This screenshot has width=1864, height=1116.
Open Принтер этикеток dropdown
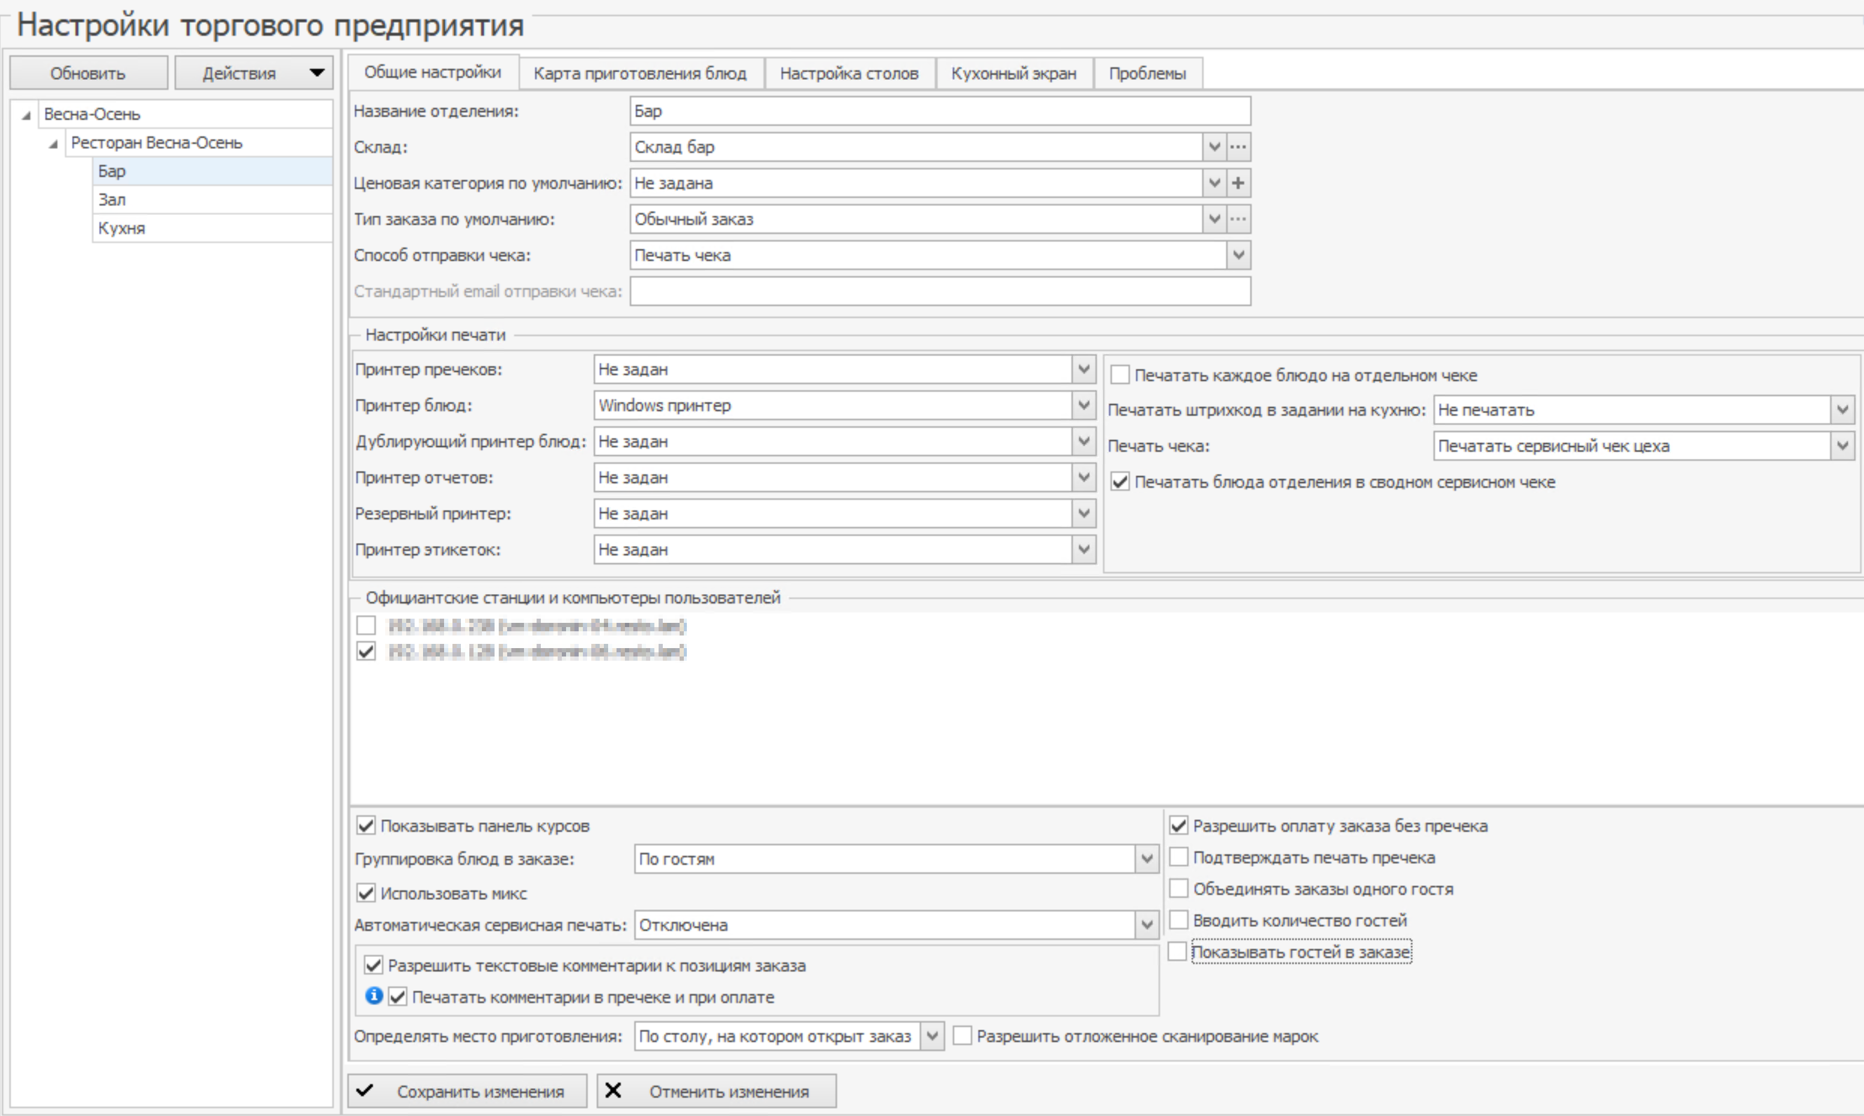coord(1083,550)
